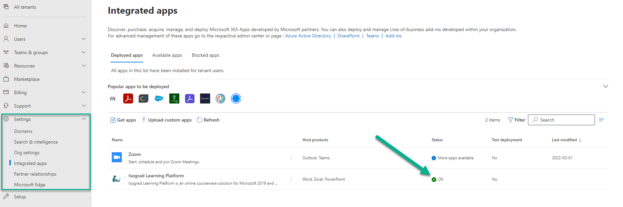This screenshot has width=623, height=207.
Task: Click the Isograd Learning Platform app icon
Action: tap(117, 179)
